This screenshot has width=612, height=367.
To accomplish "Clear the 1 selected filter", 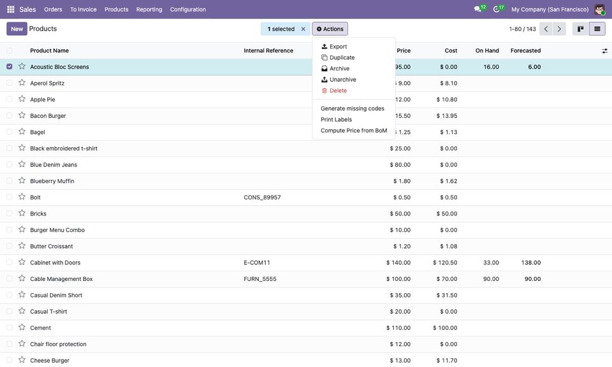I will pyautogui.click(x=303, y=29).
